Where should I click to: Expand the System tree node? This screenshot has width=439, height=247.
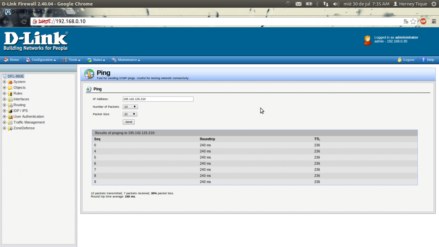(x=4, y=82)
